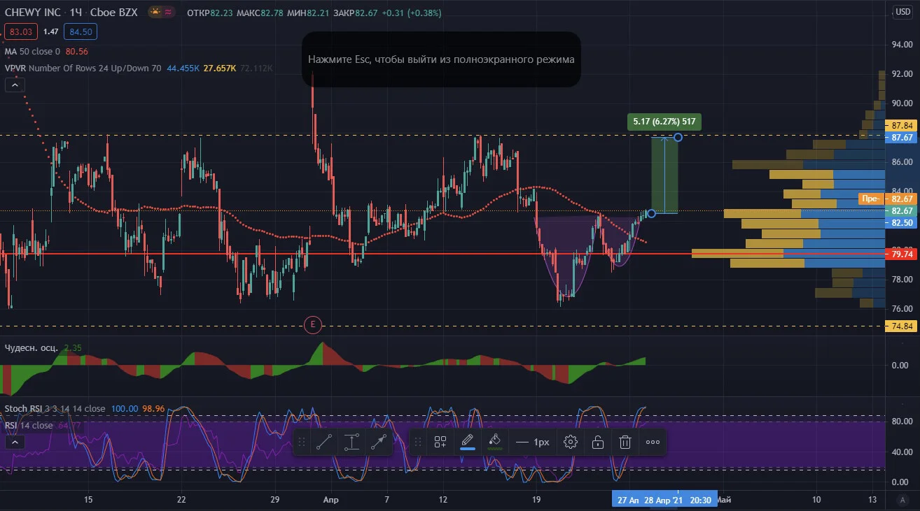
Task: Click the pink approximate-data indicator icon
Action: [168, 13]
